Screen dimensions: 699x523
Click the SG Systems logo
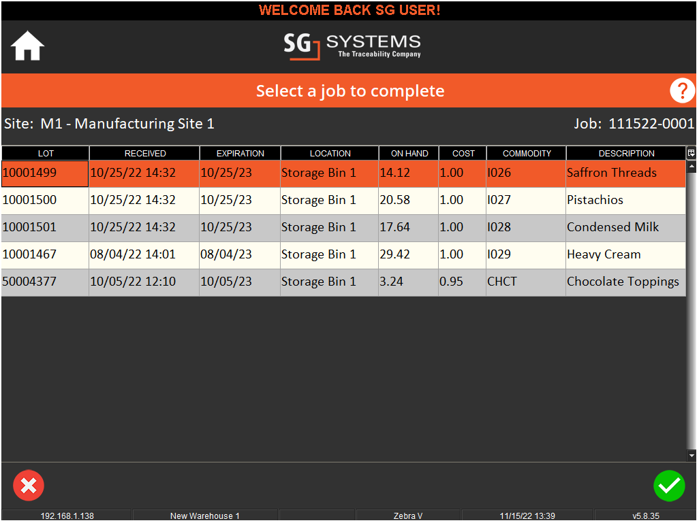(352, 46)
